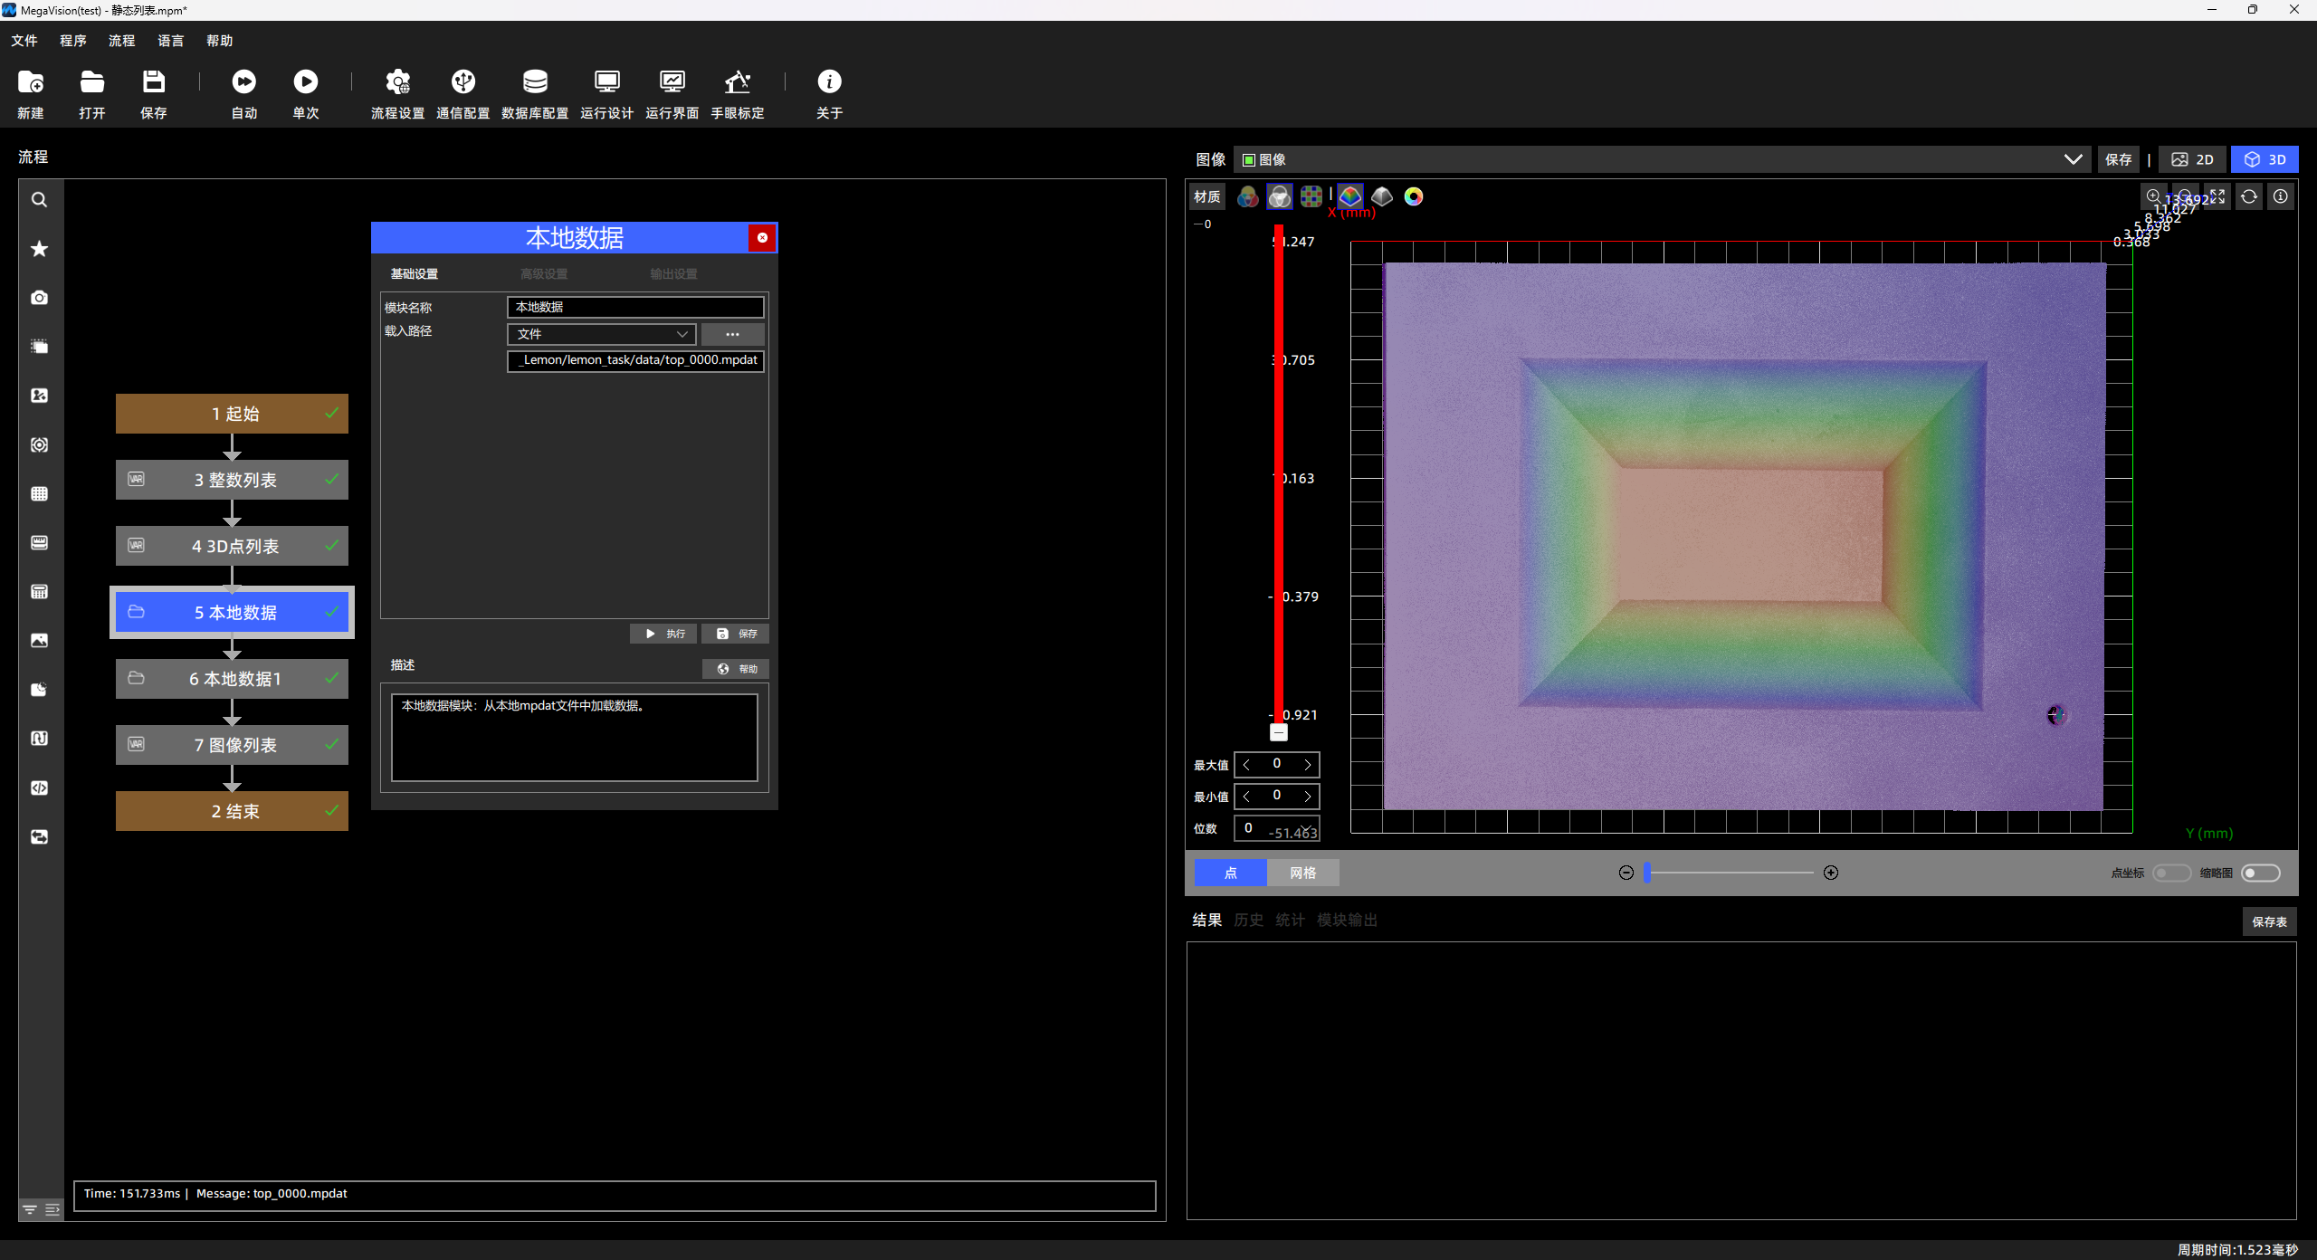Open the 文件 menu
The height and width of the screenshot is (1260, 2317).
click(24, 41)
